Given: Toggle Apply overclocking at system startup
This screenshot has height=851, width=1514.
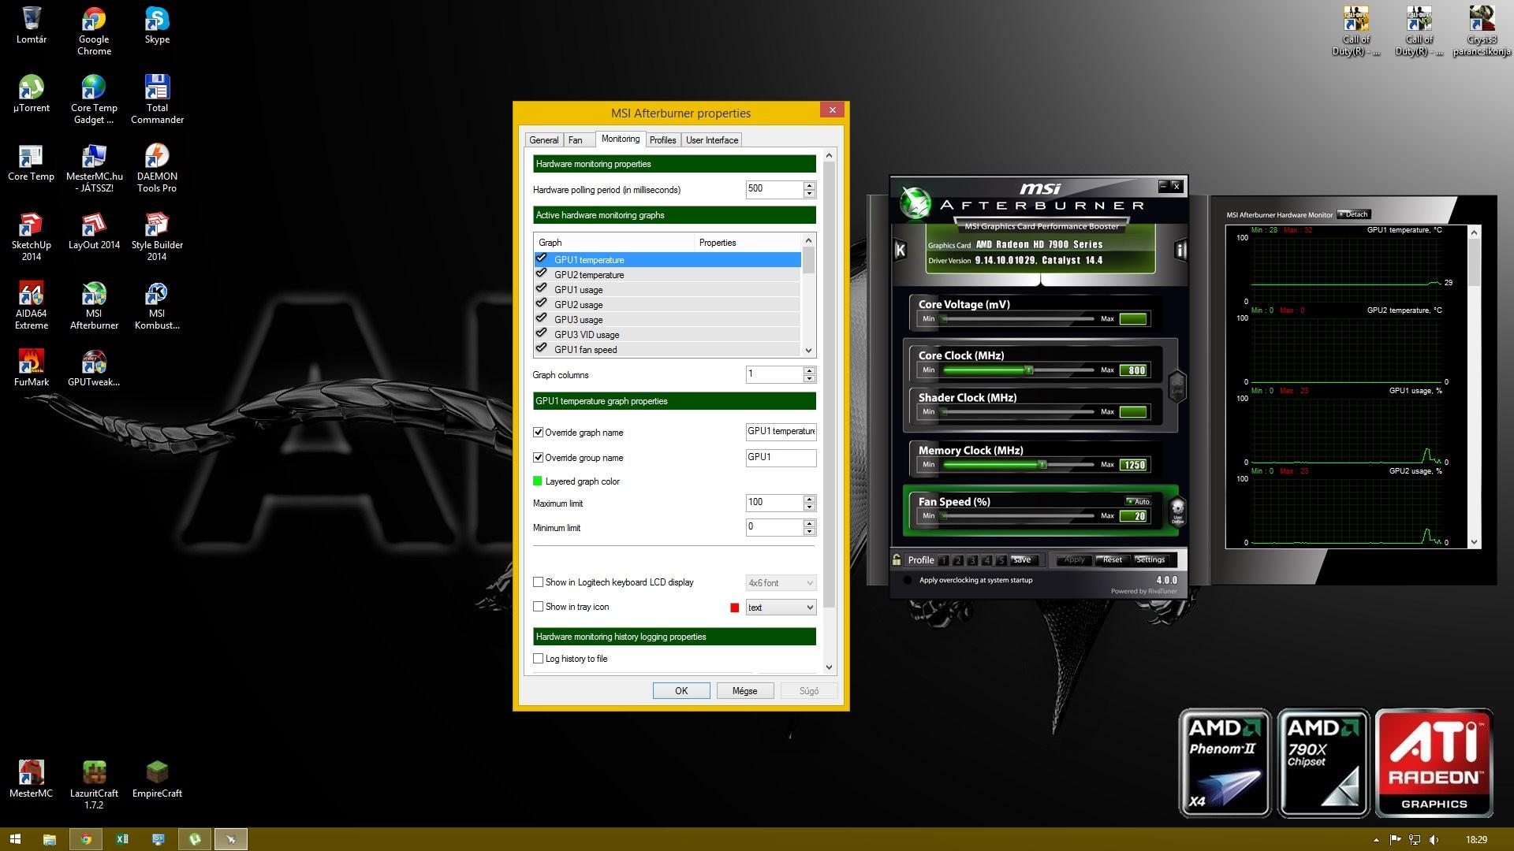Looking at the screenshot, I should click(x=907, y=581).
